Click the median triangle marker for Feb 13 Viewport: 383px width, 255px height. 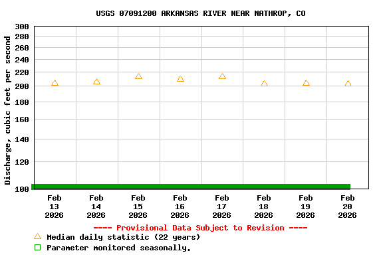[x=55, y=83]
